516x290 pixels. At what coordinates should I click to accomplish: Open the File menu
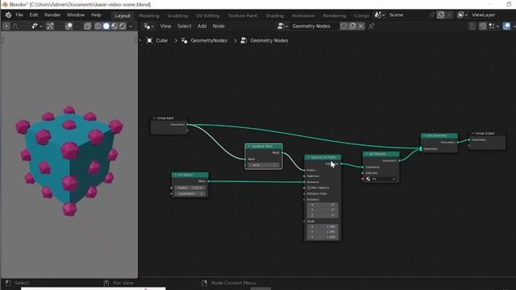(19, 15)
